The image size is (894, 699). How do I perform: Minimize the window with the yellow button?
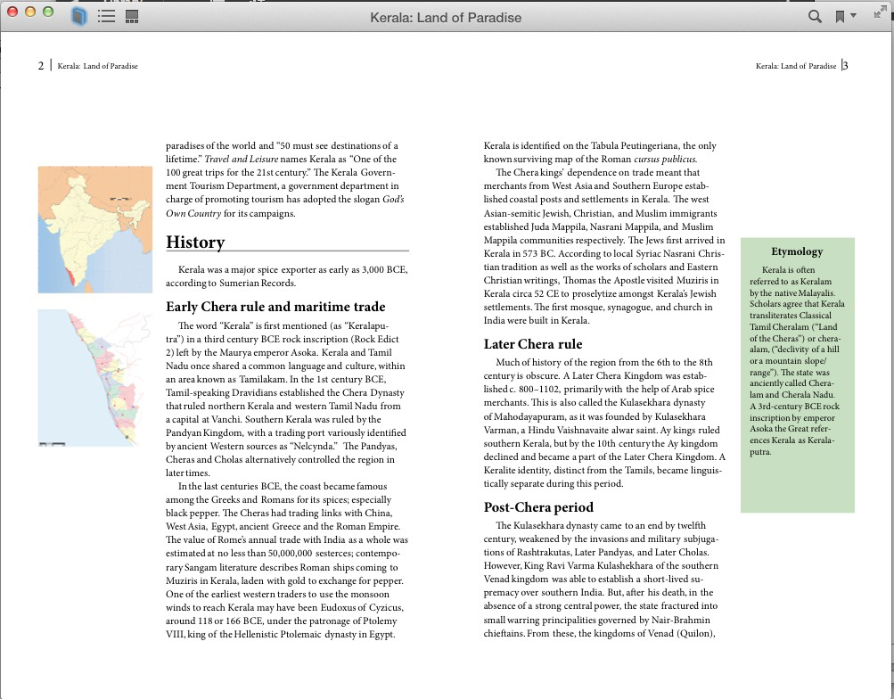tap(30, 12)
